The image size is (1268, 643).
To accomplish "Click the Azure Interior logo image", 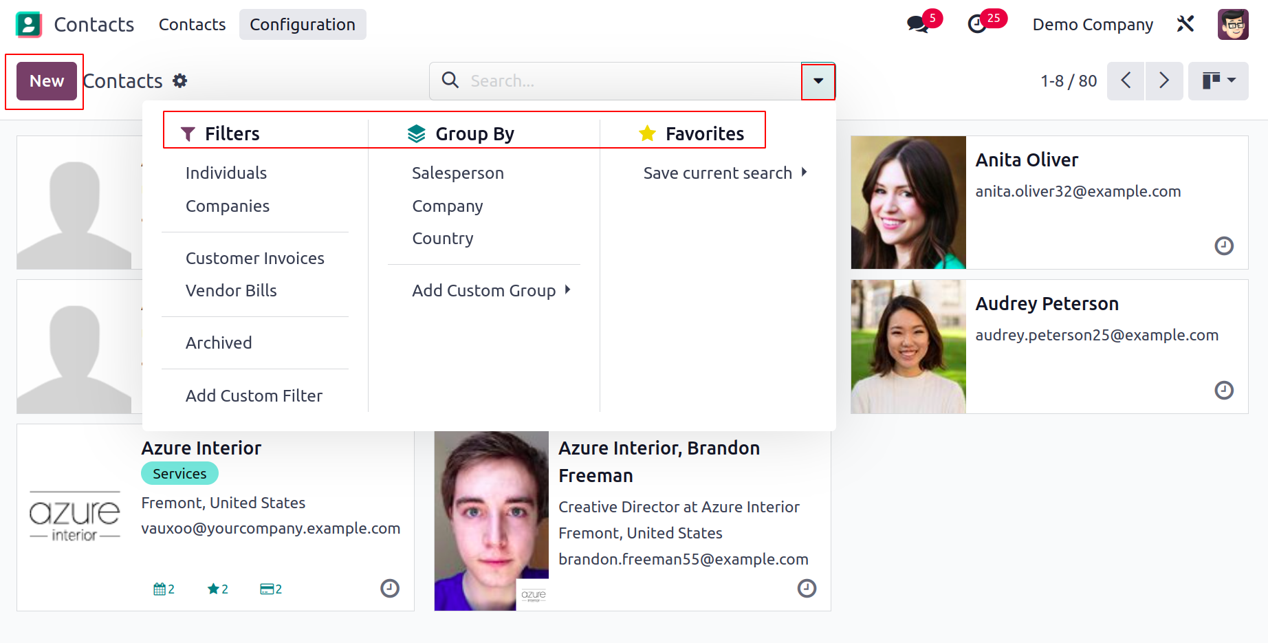I will [x=75, y=517].
